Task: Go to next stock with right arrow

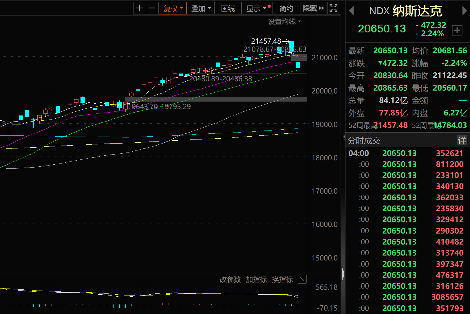Action: point(464,11)
